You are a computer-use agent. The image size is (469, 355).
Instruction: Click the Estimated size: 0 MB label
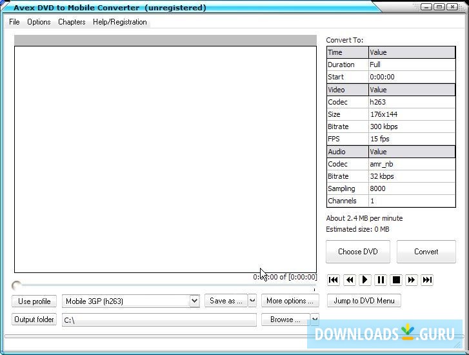(x=358, y=229)
